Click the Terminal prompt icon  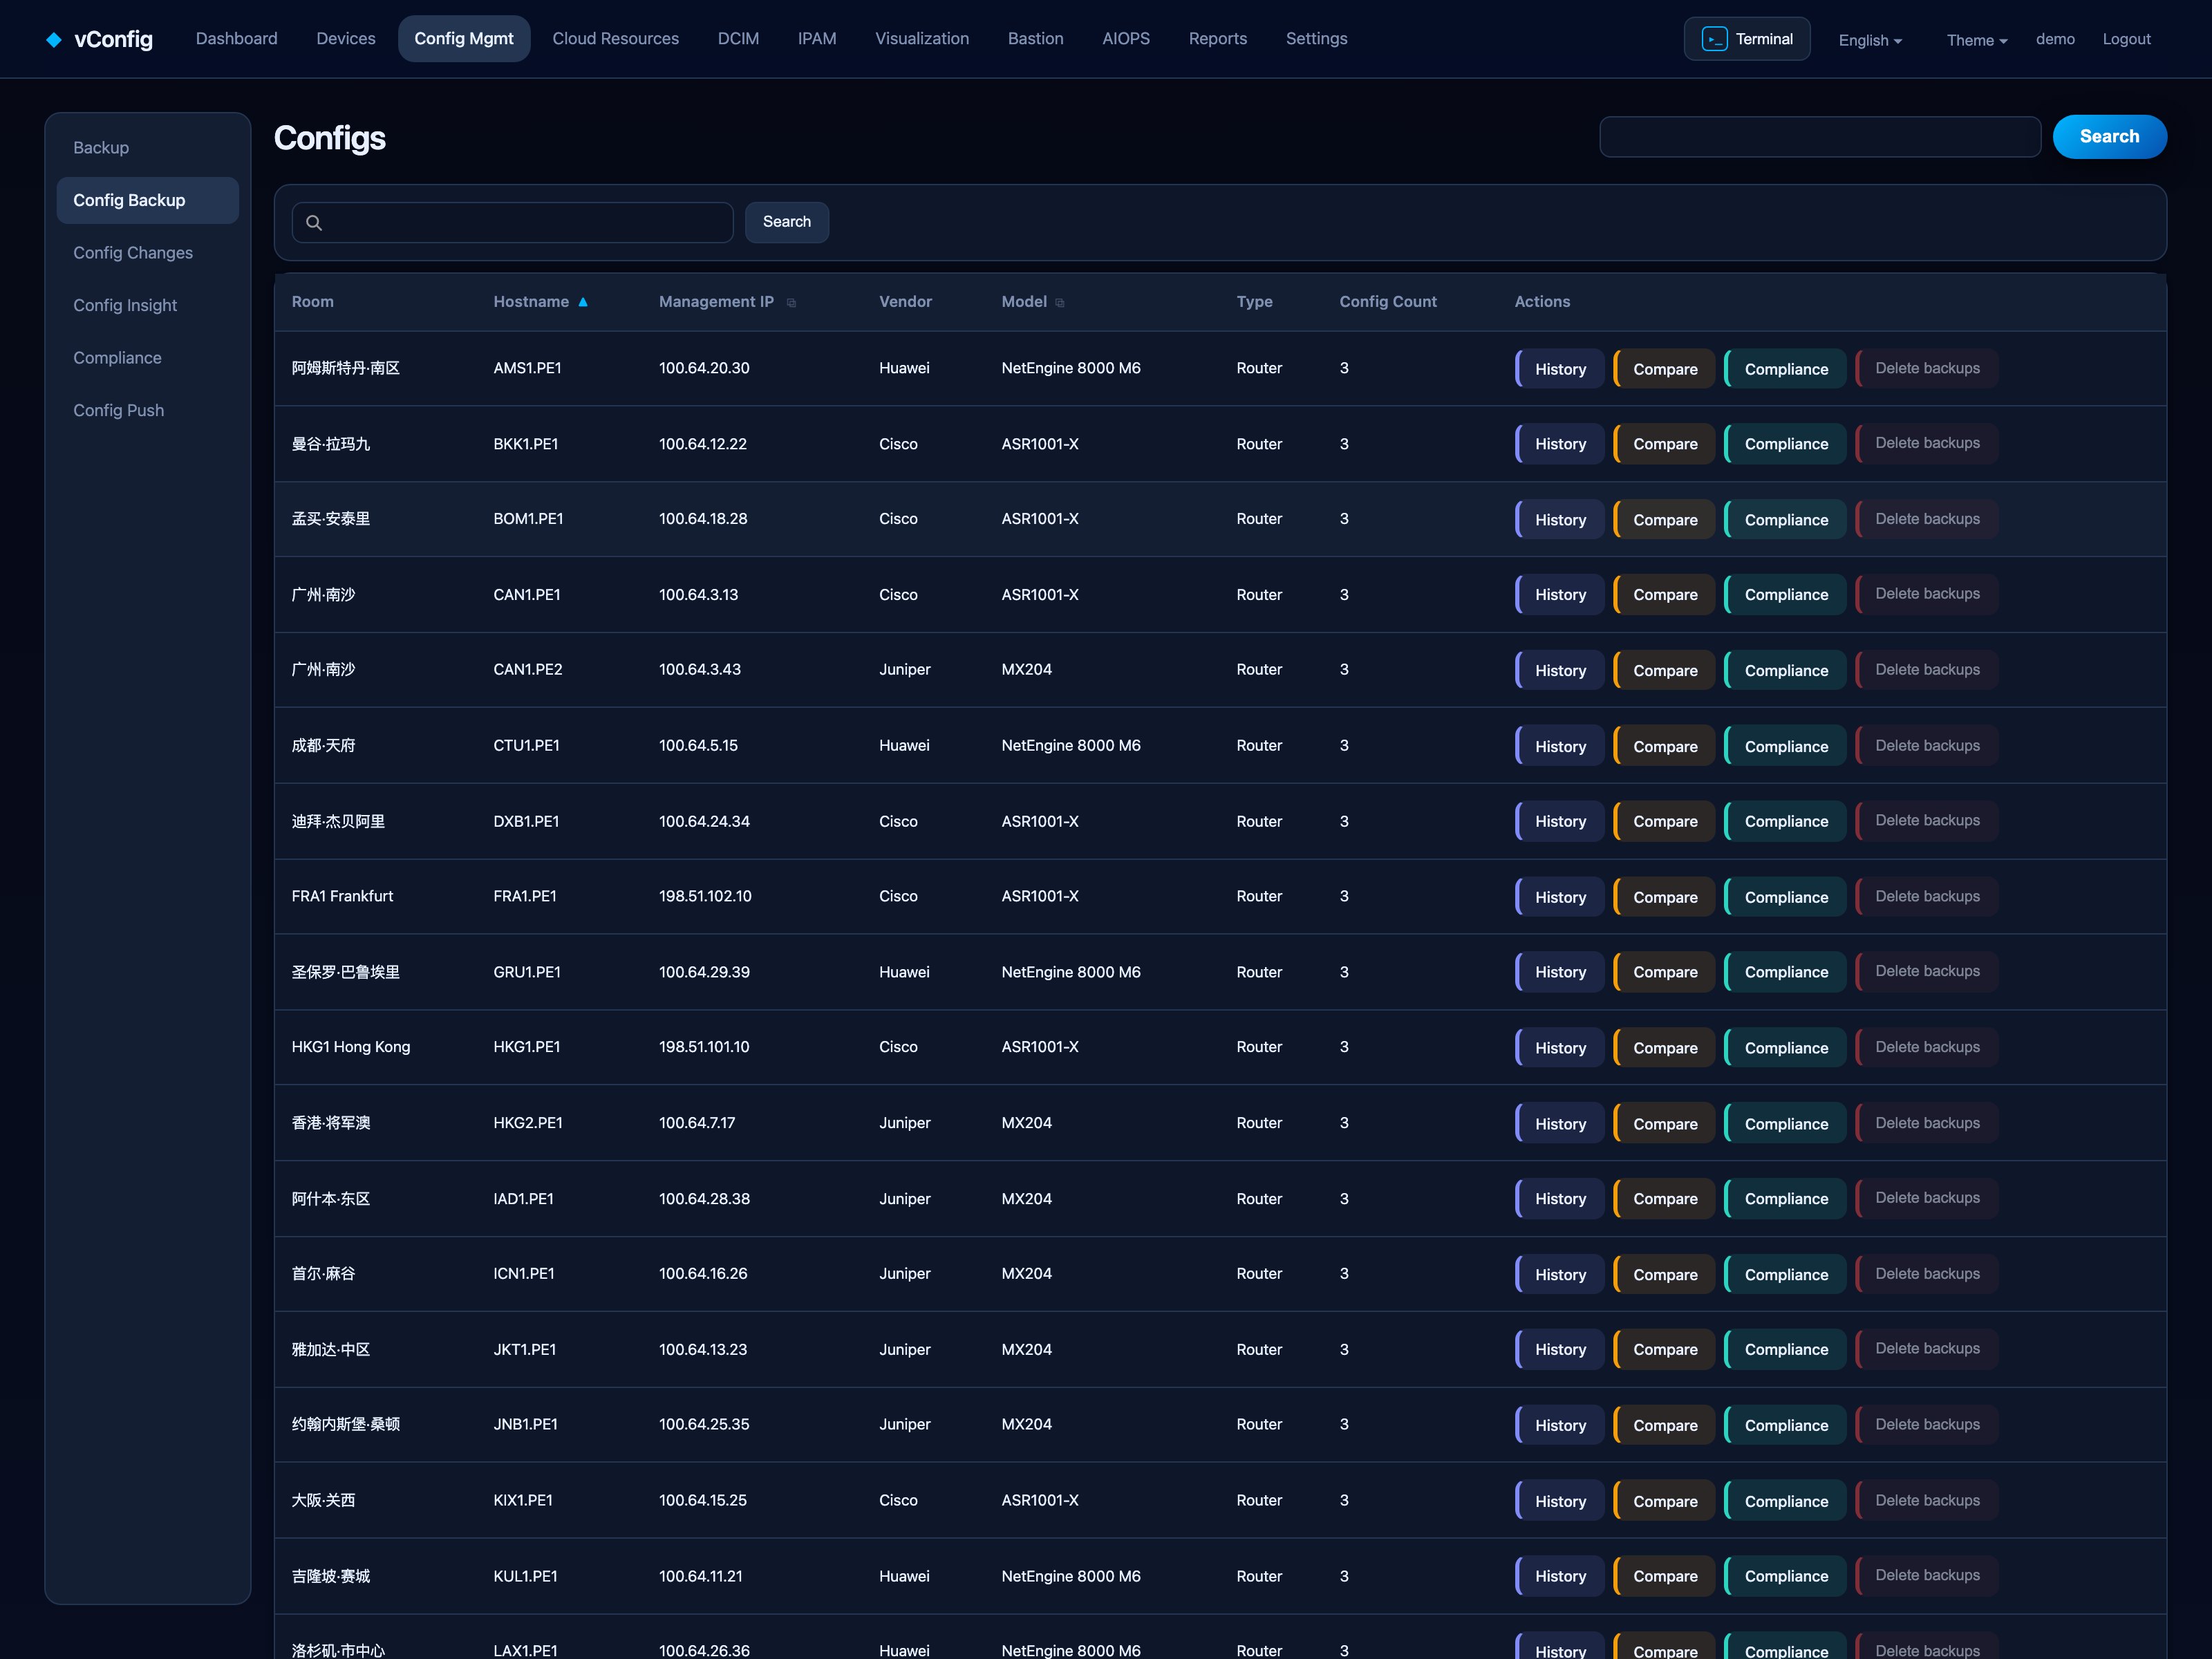[1714, 39]
